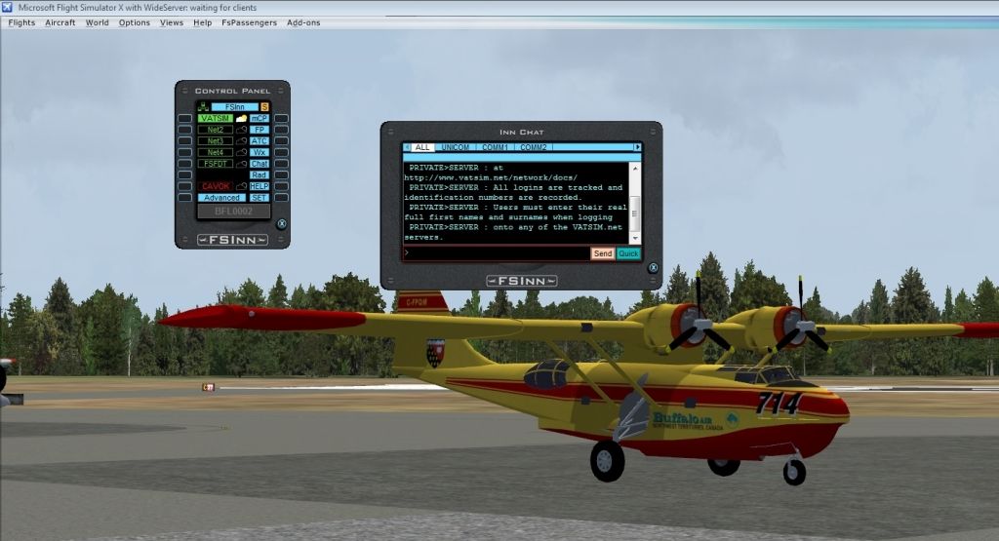
Task: Close Inn Chat with its round X icon
Action: click(x=653, y=268)
